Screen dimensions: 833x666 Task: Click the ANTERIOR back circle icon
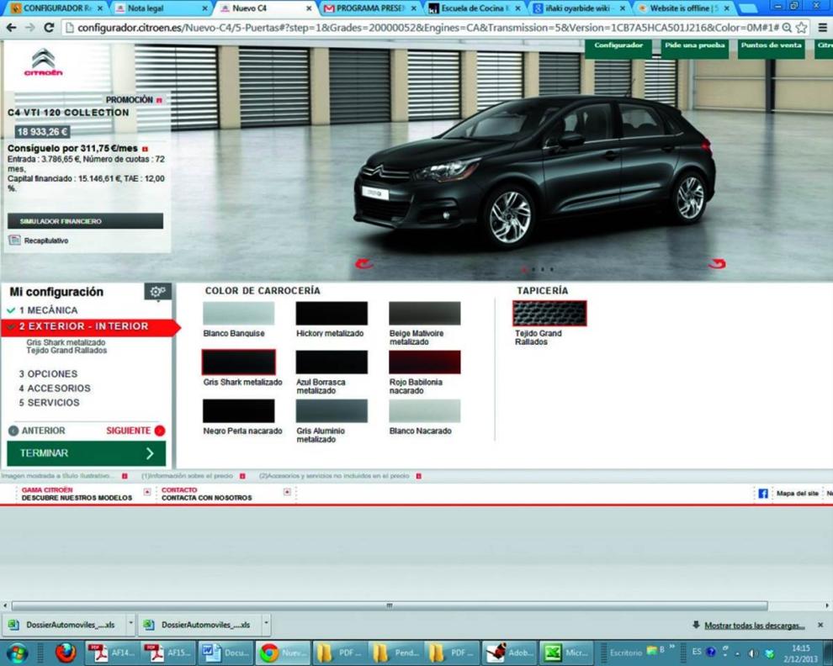(13, 431)
